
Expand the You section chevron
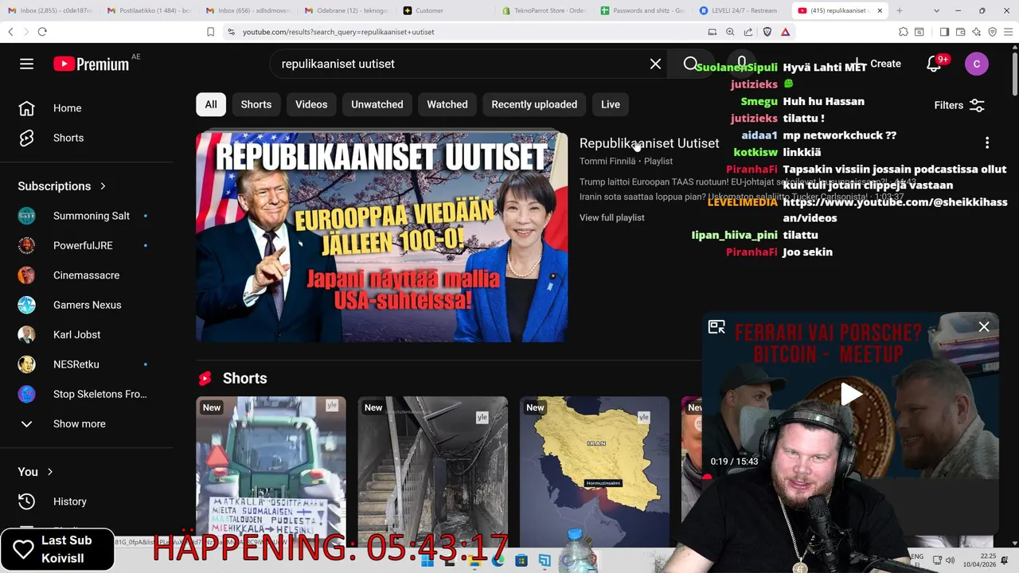49,472
